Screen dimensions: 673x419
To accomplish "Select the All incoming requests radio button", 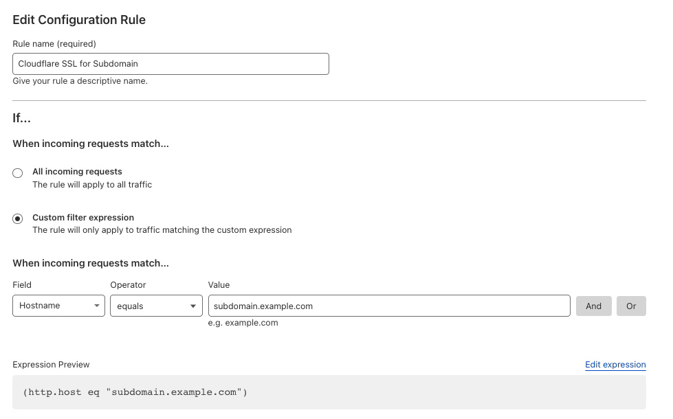I will point(18,173).
